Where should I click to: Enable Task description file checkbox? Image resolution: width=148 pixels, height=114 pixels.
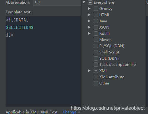coord(96,65)
